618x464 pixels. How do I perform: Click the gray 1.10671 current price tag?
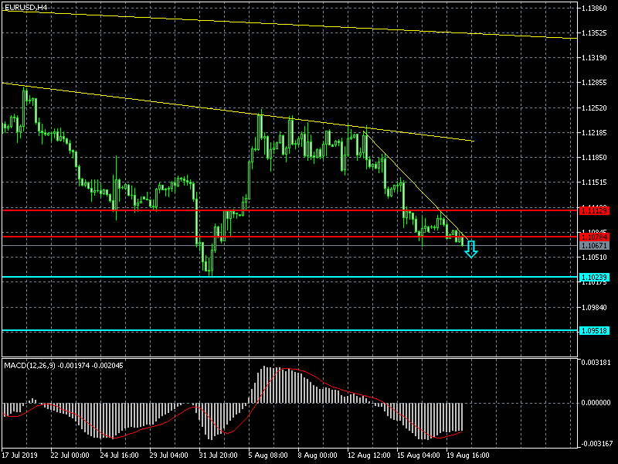[x=594, y=245]
